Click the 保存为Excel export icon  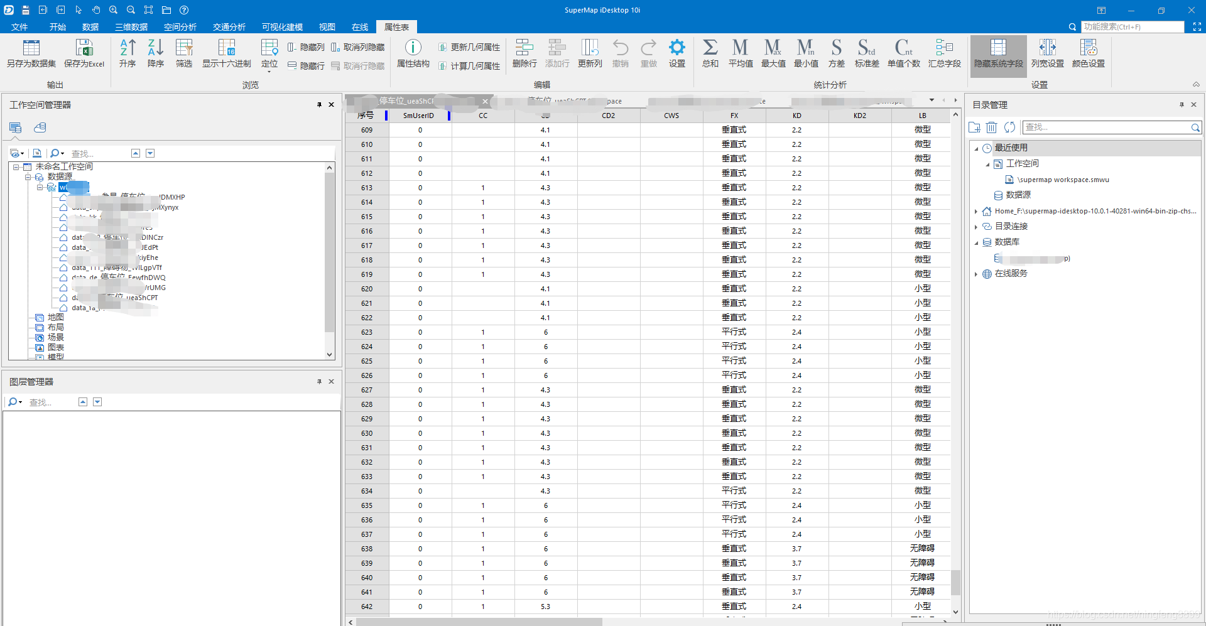click(84, 53)
